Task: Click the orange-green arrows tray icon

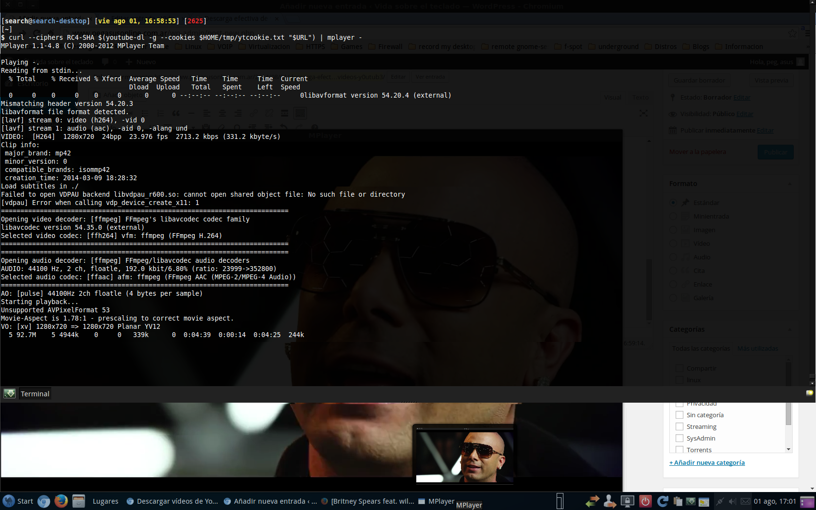Action: point(593,501)
